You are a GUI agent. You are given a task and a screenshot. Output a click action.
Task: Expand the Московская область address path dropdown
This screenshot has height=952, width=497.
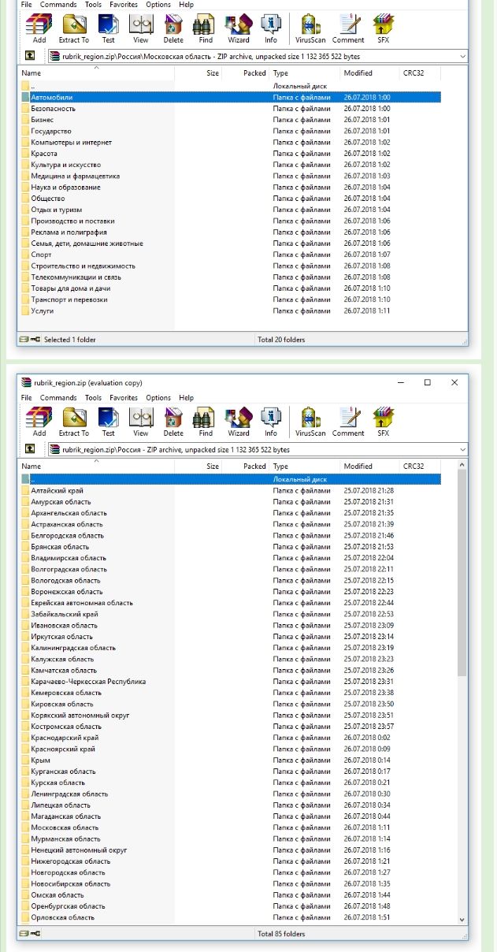point(462,56)
